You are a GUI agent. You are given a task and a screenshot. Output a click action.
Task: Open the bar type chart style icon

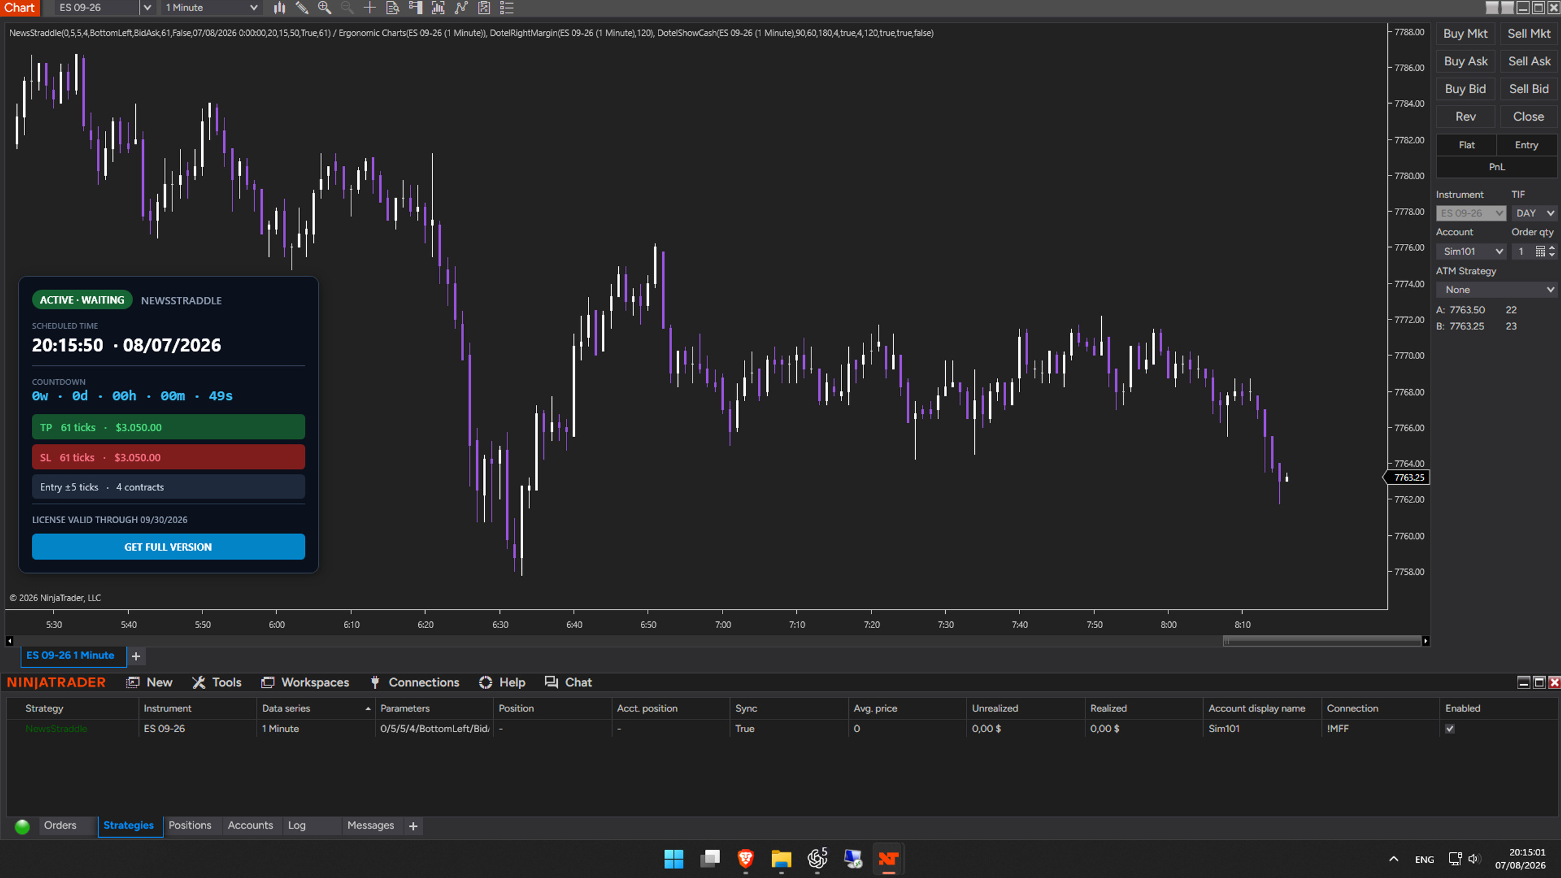[x=279, y=8]
